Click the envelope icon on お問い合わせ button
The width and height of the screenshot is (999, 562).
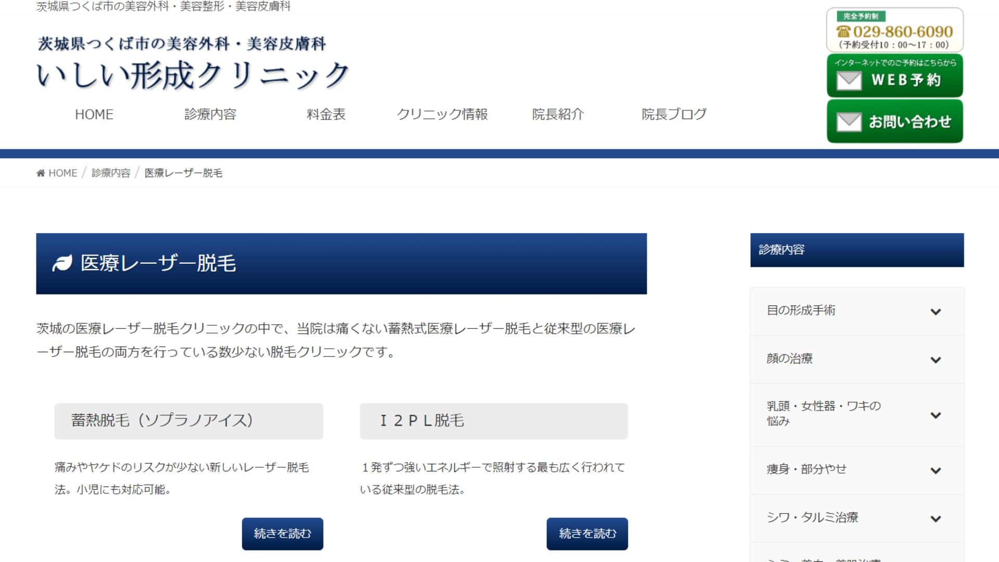tap(849, 122)
